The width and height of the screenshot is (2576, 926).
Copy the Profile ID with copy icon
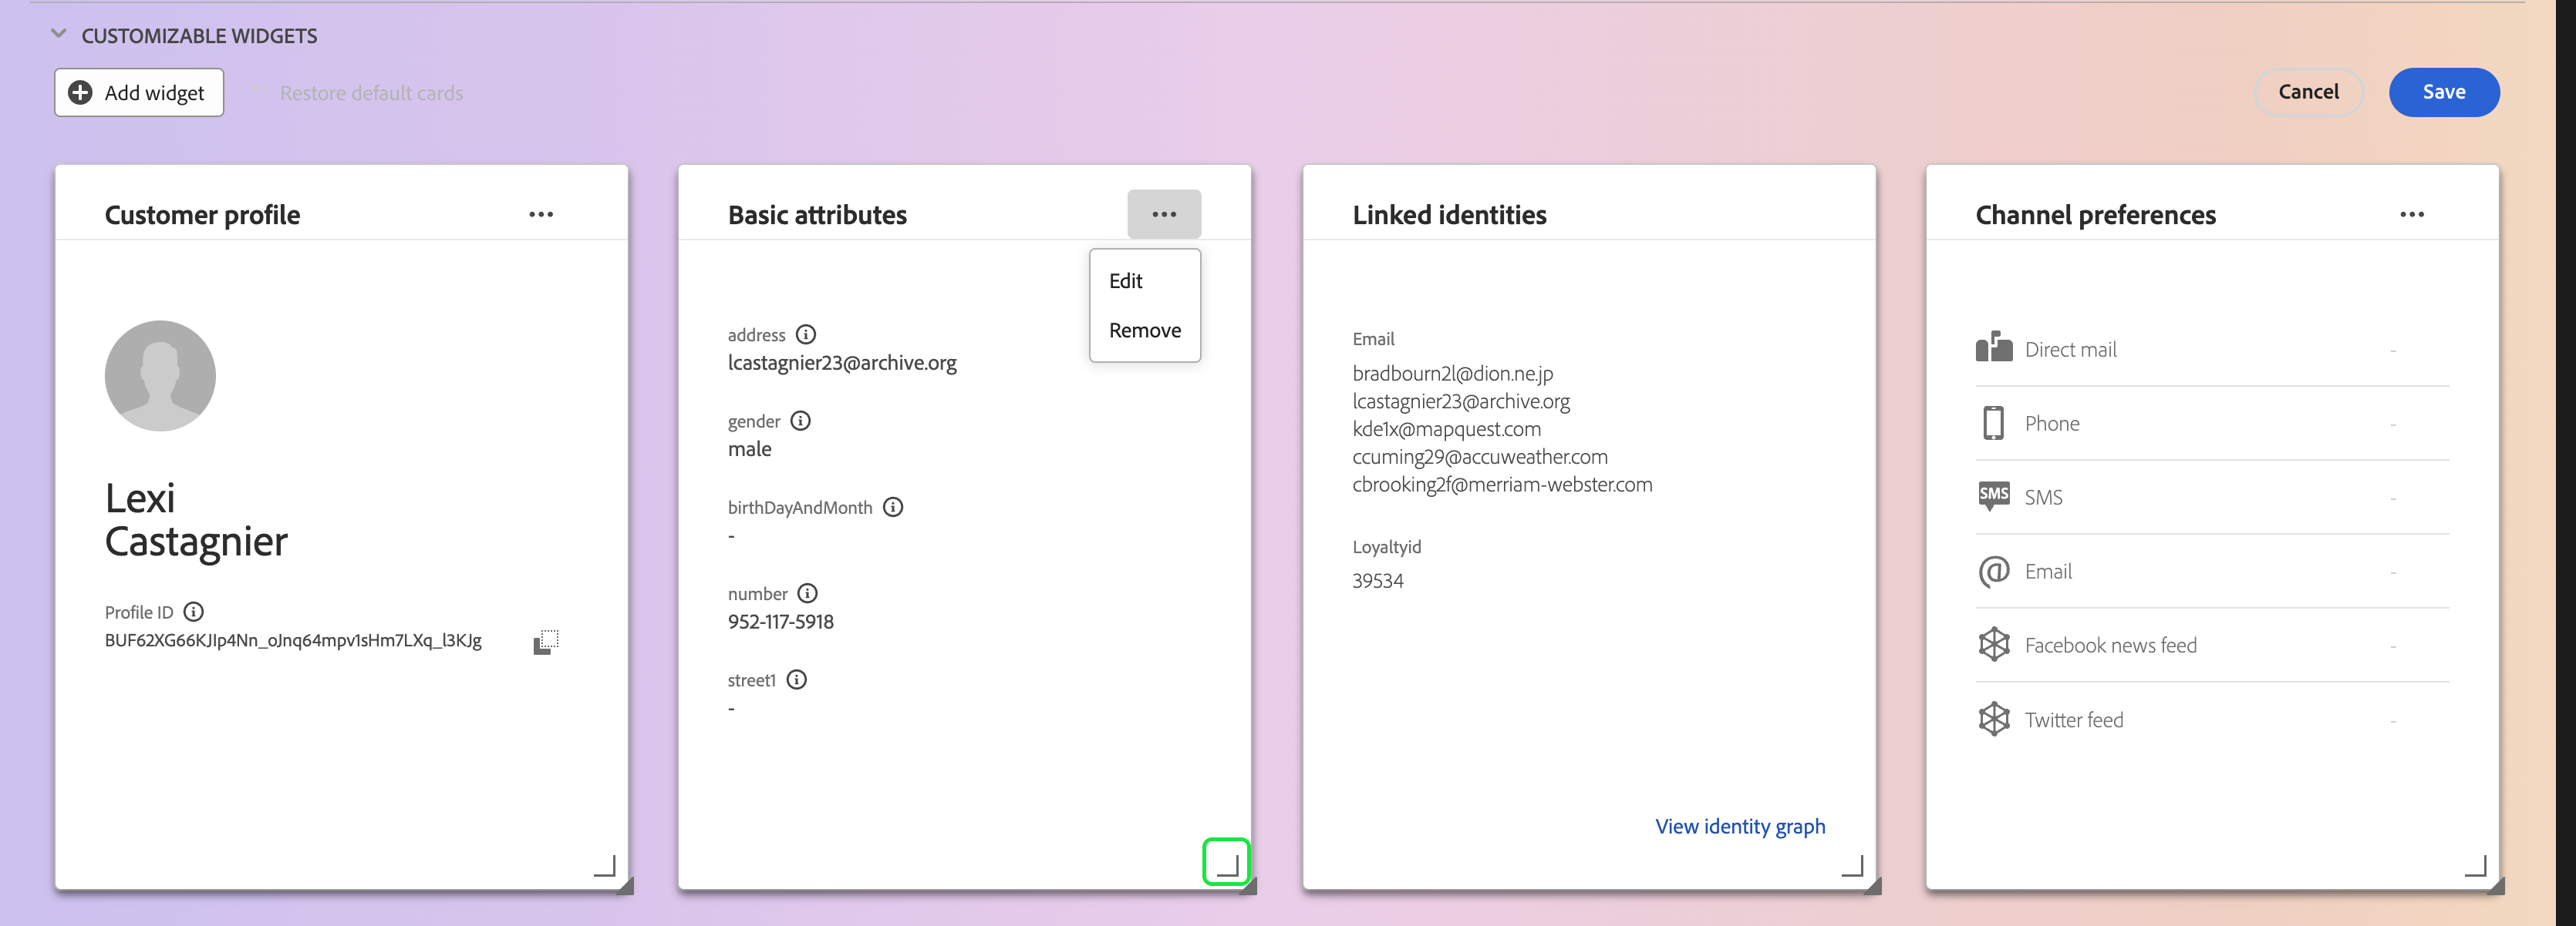[x=545, y=641]
